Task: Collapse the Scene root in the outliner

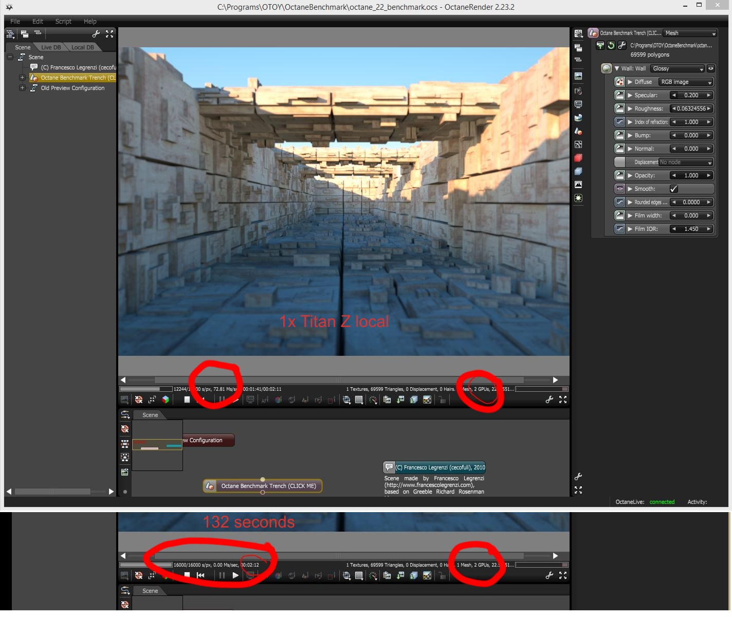Action: pyautogui.click(x=10, y=57)
